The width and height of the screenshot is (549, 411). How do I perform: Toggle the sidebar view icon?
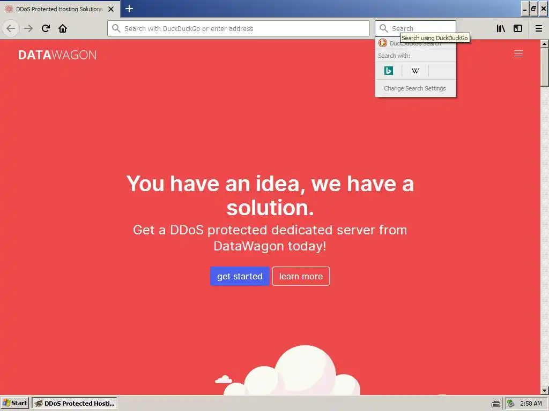(x=518, y=28)
